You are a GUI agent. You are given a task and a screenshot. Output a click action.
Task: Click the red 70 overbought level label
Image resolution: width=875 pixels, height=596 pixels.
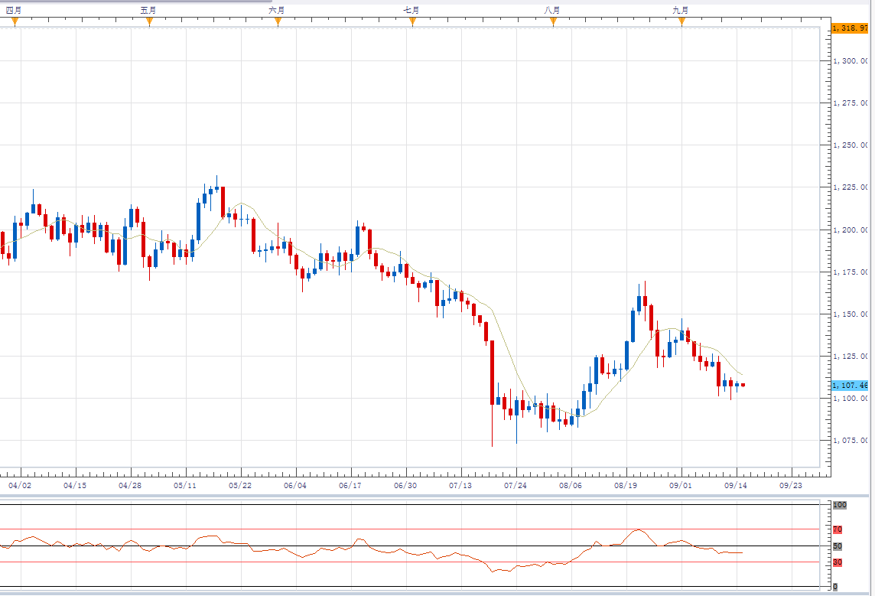[837, 529]
